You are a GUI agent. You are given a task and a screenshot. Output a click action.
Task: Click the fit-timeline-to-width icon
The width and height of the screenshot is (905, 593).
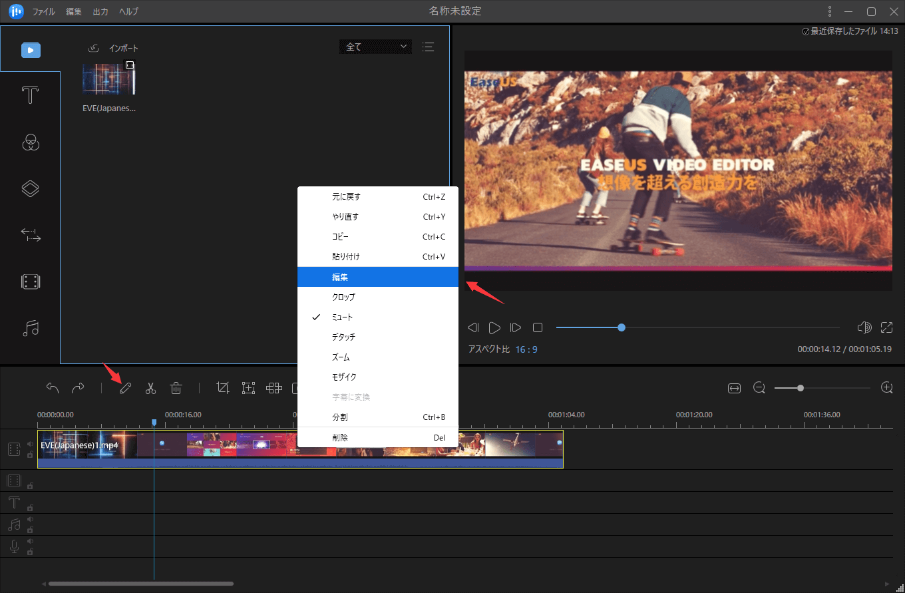734,388
